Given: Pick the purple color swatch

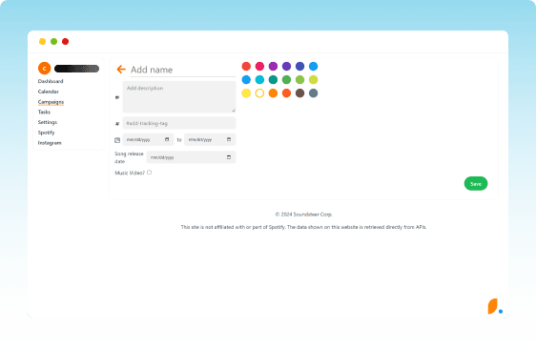Looking at the screenshot, I should point(273,66).
